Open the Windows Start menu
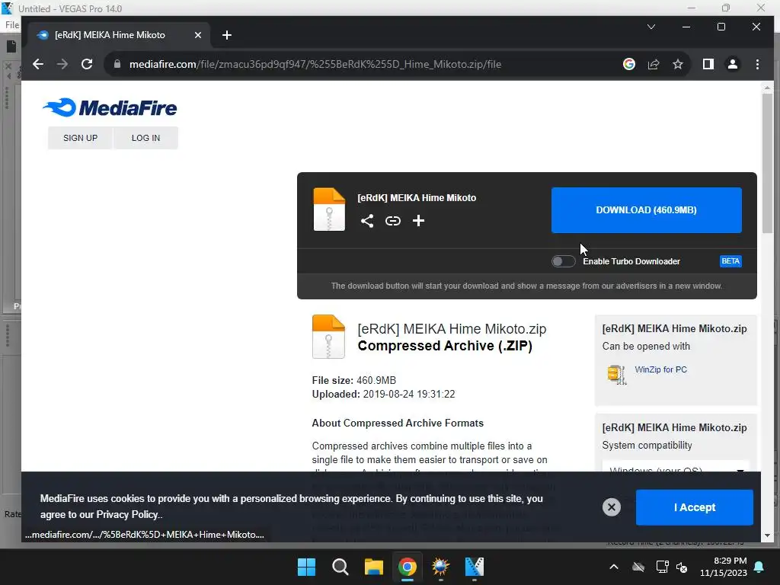780x585 pixels. click(x=306, y=567)
